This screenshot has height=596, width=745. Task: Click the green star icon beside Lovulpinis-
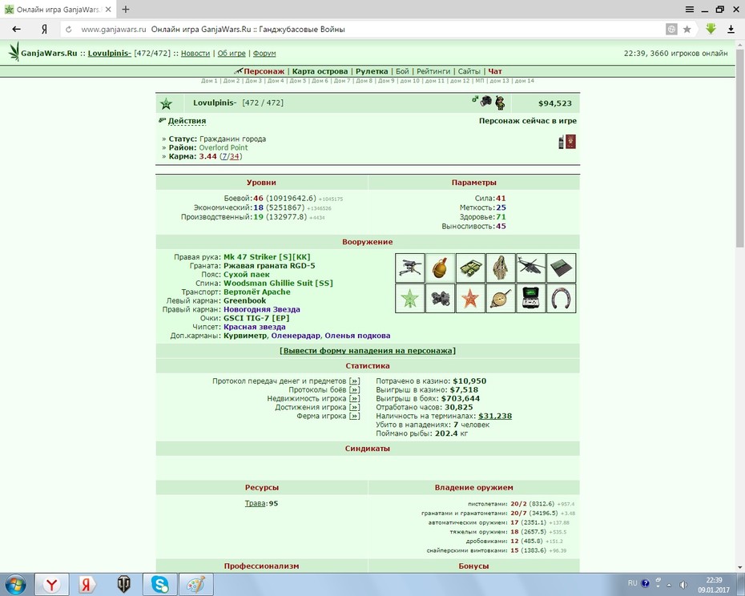pyautogui.click(x=166, y=103)
